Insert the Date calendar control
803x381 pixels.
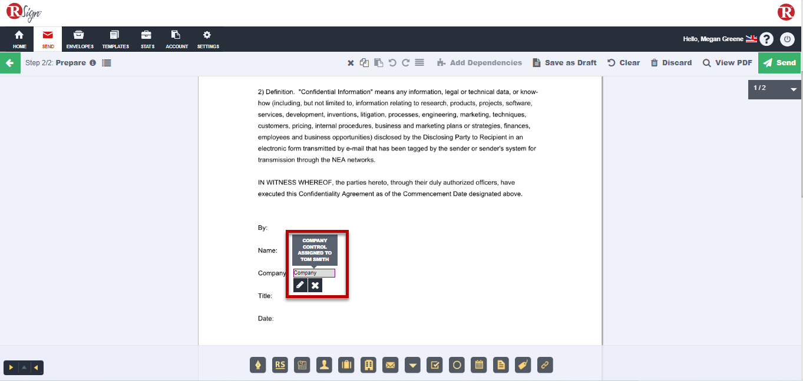480,365
